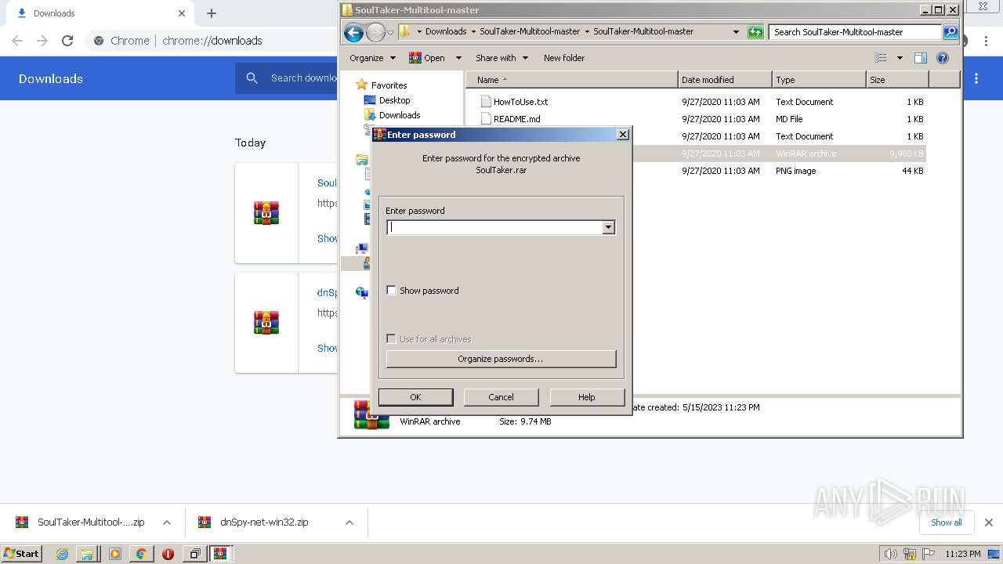Open the Explorer recent locations dropdown arrow

pyautogui.click(x=390, y=32)
